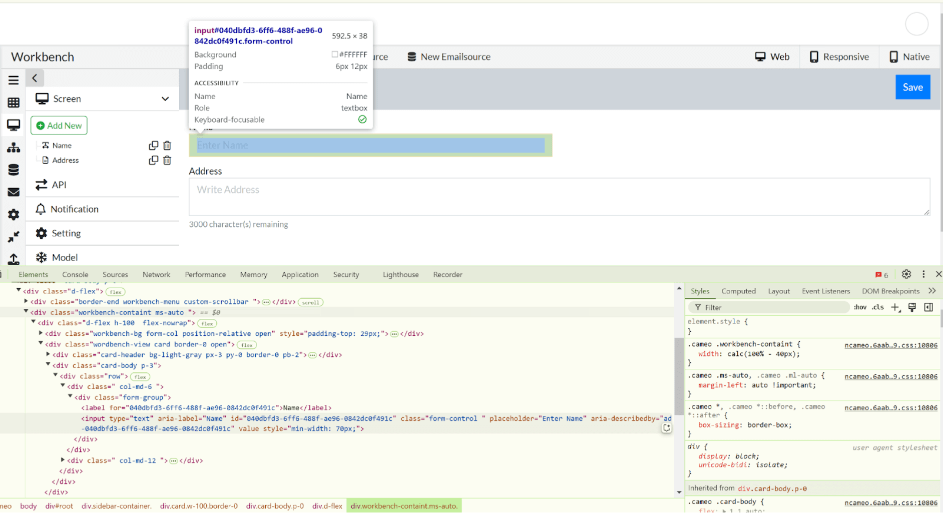Click the Add New button
This screenshot has width=943, height=513.
tap(59, 126)
